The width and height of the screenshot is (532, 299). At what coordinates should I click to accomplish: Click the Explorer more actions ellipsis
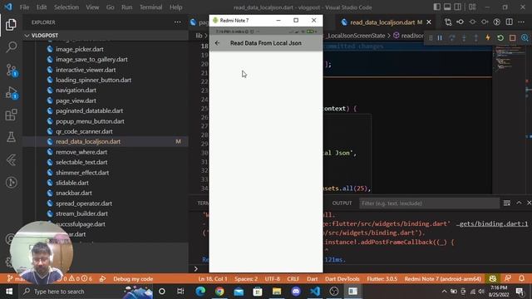[x=177, y=22]
